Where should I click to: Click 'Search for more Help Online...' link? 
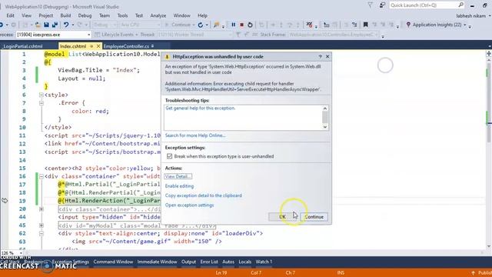coord(195,135)
